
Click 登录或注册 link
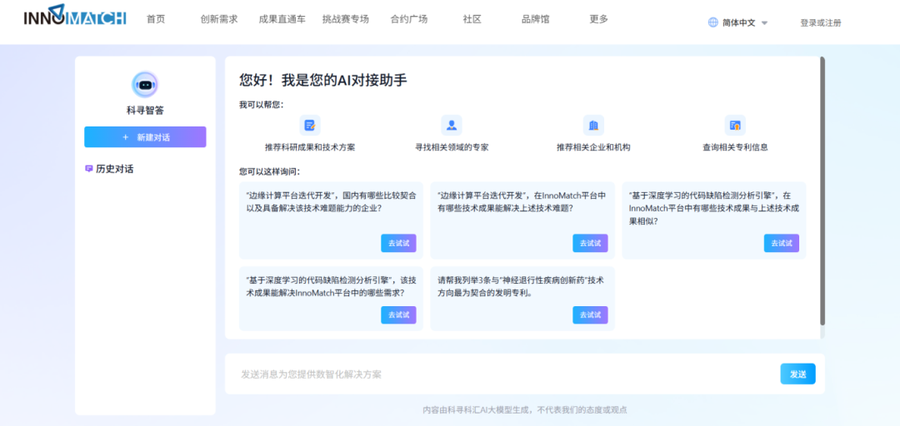(820, 23)
